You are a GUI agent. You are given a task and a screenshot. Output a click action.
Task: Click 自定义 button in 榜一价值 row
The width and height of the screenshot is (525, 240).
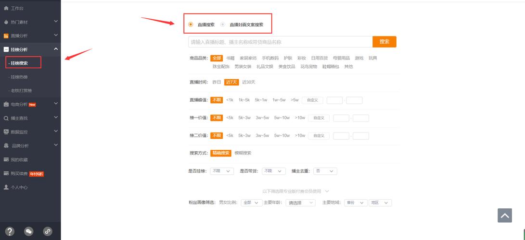[x=319, y=118]
